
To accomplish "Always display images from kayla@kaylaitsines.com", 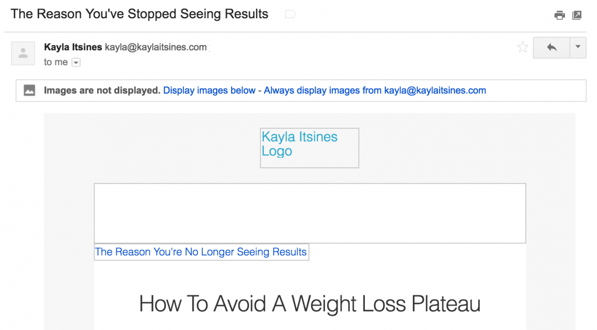I will point(375,91).
